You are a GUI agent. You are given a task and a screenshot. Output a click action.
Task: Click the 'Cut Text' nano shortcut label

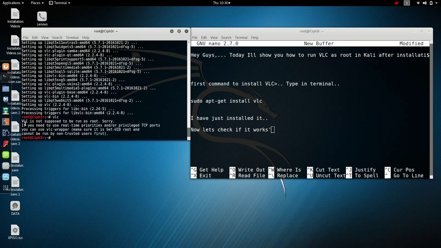click(x=328, y=170)
